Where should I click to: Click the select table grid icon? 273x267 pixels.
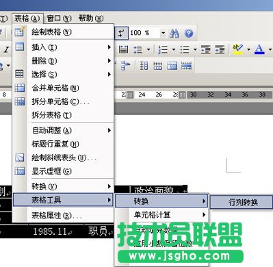point(19,74)
